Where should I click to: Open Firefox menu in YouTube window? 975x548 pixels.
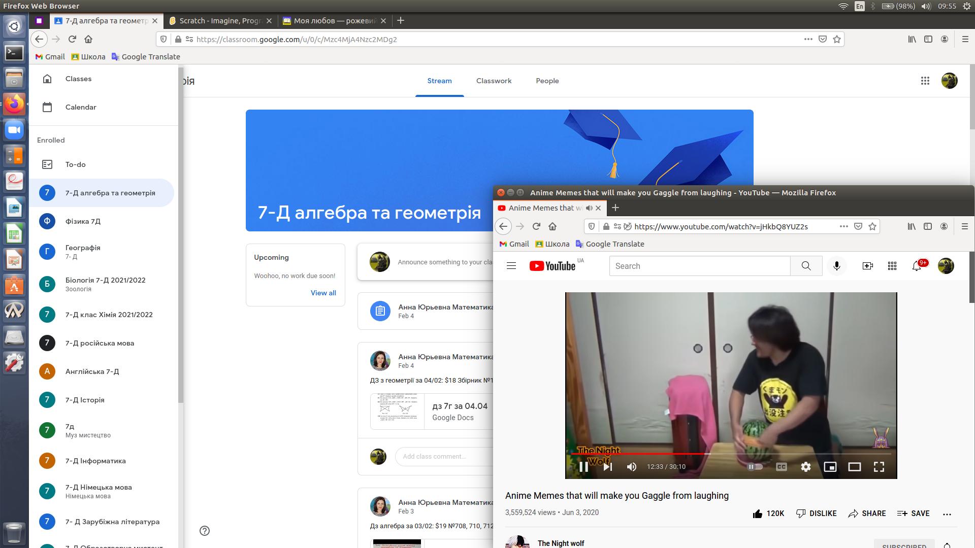[964, 226]
